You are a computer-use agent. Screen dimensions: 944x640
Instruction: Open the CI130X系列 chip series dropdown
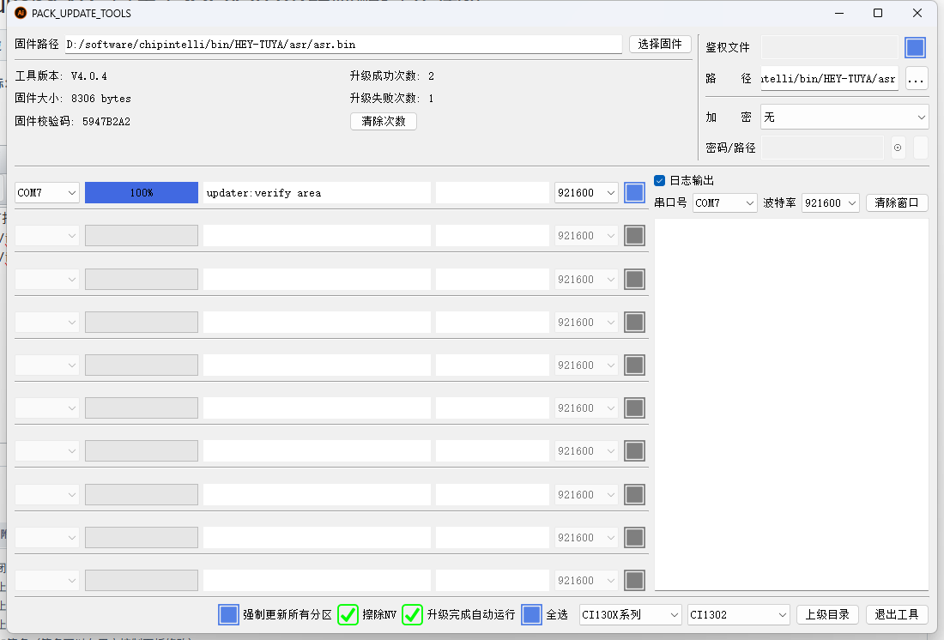tap(630, 615)
